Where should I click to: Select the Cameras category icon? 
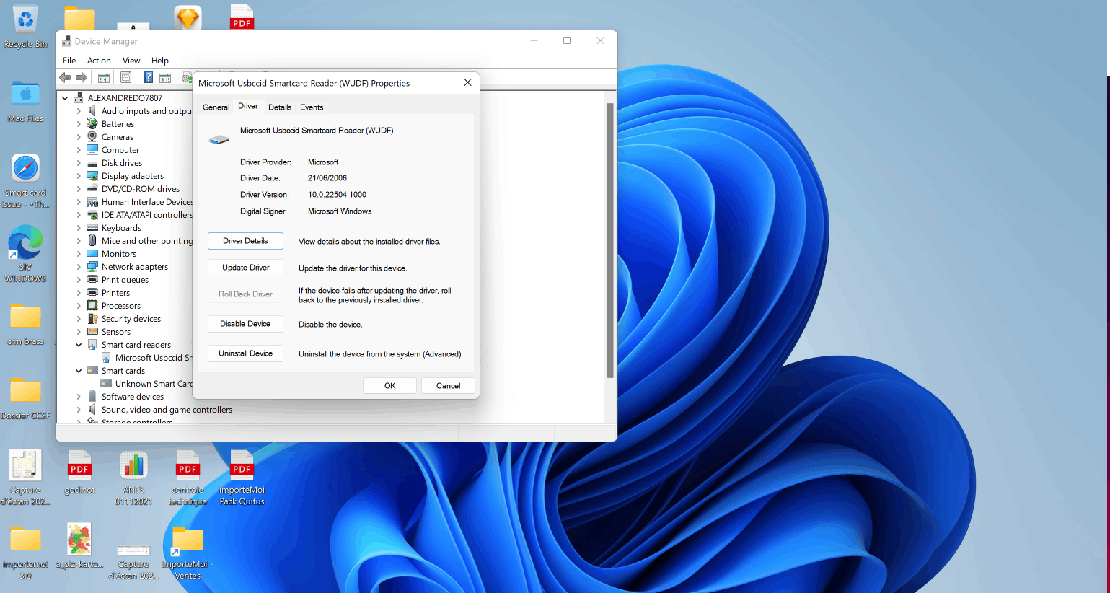point(92,136)
